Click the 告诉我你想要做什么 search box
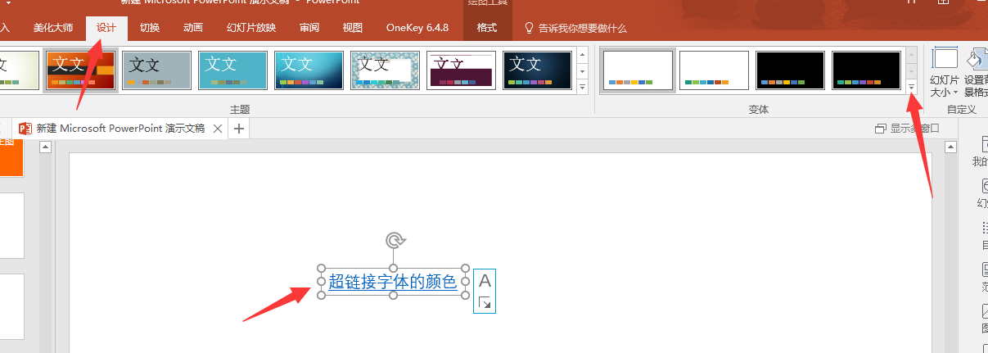 (x=582, y=28)
